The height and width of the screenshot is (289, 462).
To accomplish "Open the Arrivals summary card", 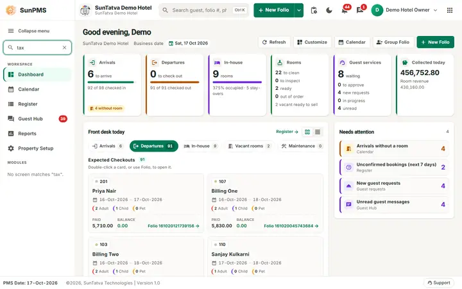I will pos(112,85).
